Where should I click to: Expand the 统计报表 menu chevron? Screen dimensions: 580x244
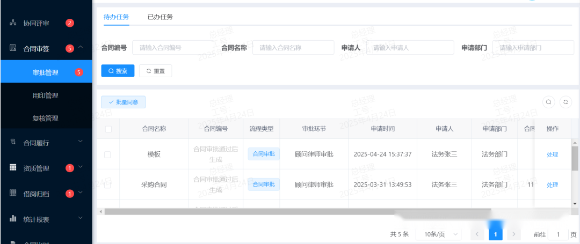click(81, 218)
